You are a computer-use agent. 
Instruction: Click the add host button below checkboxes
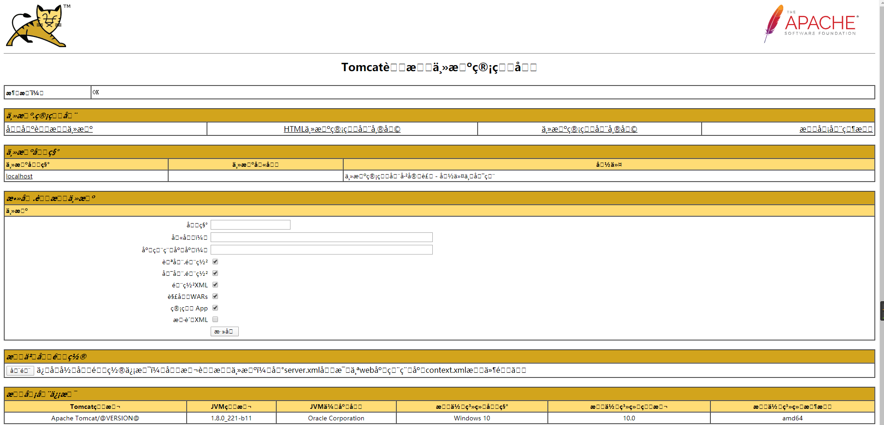[x=224, y=332]
